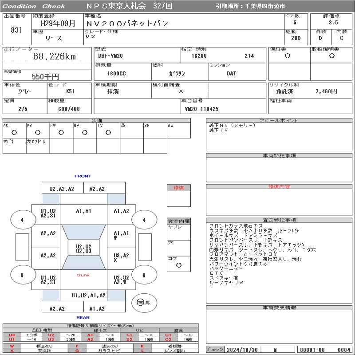Toggle the AC equipment circle mark
Viewport: 355px width, 355px height.
click(x=14, y=132)
